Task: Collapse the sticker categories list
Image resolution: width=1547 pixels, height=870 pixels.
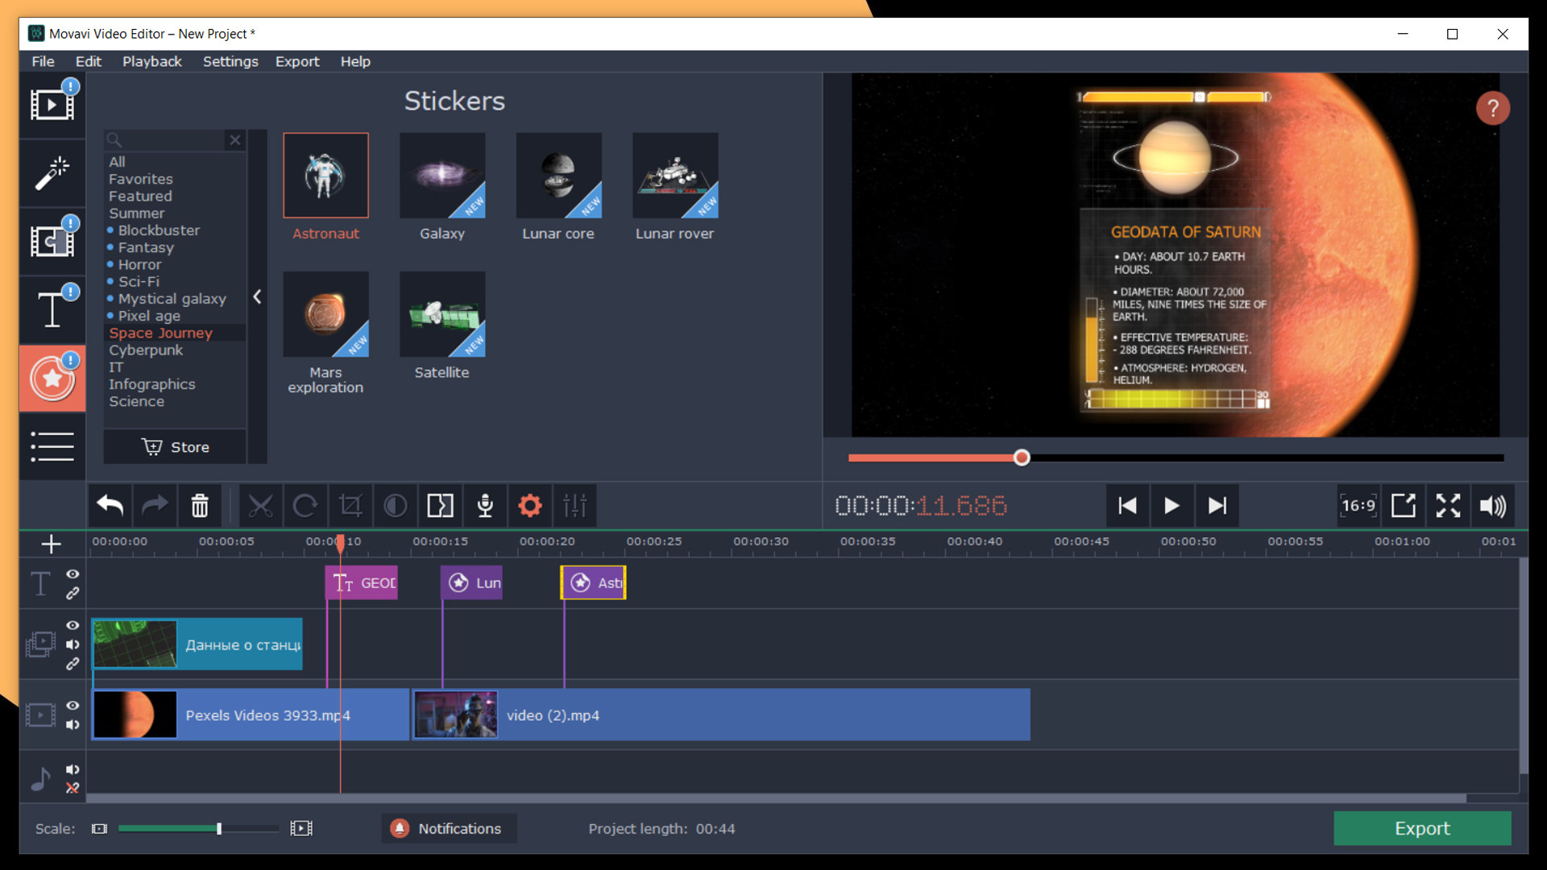Action: click(x=257, y=296)
